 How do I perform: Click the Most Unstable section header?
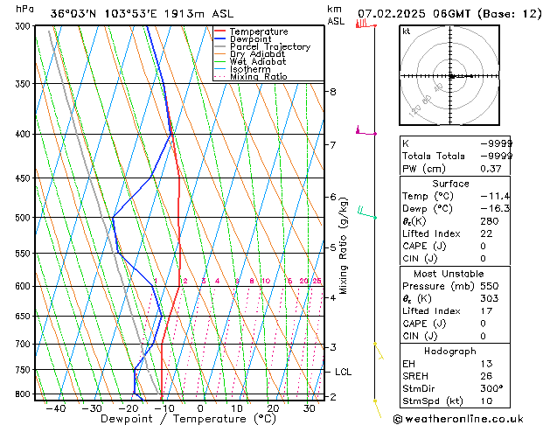pos(450,274)
